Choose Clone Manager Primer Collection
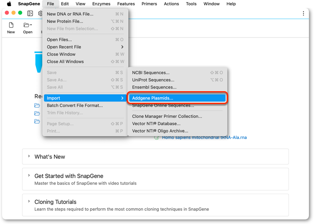The height and width of the screenshot is (224, 316). [x=177, y=116]
